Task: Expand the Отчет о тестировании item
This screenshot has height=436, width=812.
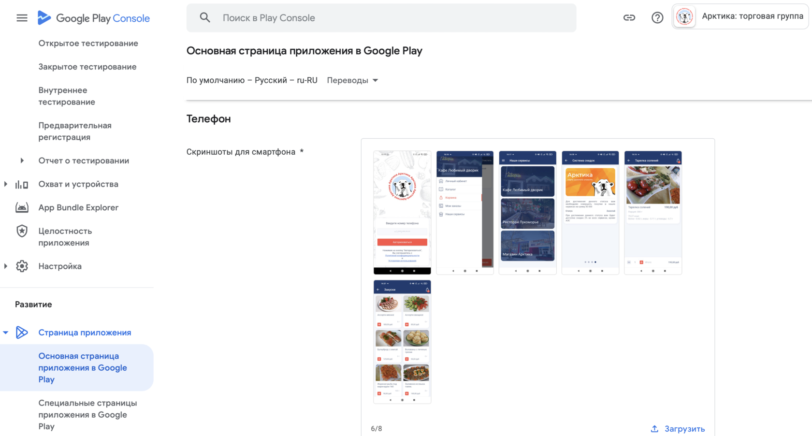Action: (22, 160)
